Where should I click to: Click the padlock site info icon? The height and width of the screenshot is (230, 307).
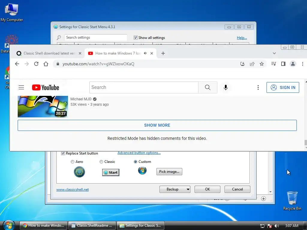tap(58, 64)
